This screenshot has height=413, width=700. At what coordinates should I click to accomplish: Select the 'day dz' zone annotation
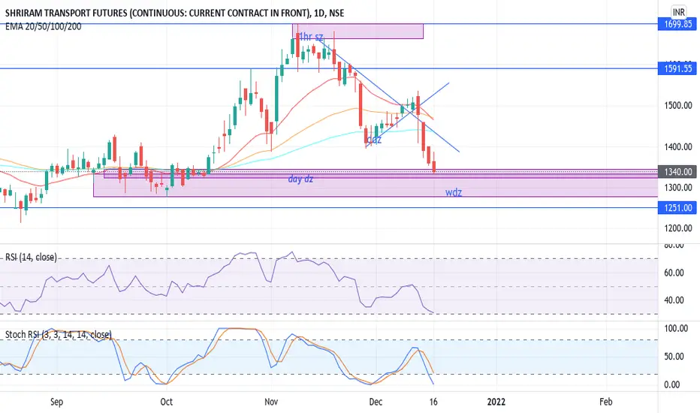tap(300, 179)
